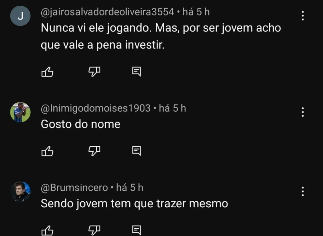Viewport: 323px width, 236px height.
Task: Dislike the comment about investing in young player
Action: coord(94,72)
